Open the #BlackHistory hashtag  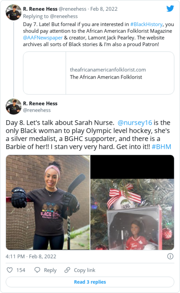point(146,24)
